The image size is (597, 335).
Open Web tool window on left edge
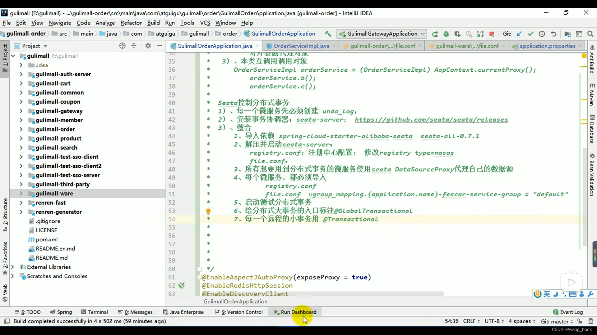coord(5,293)
